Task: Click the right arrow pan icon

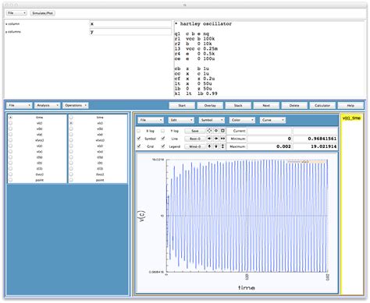Action: point(216,139)
